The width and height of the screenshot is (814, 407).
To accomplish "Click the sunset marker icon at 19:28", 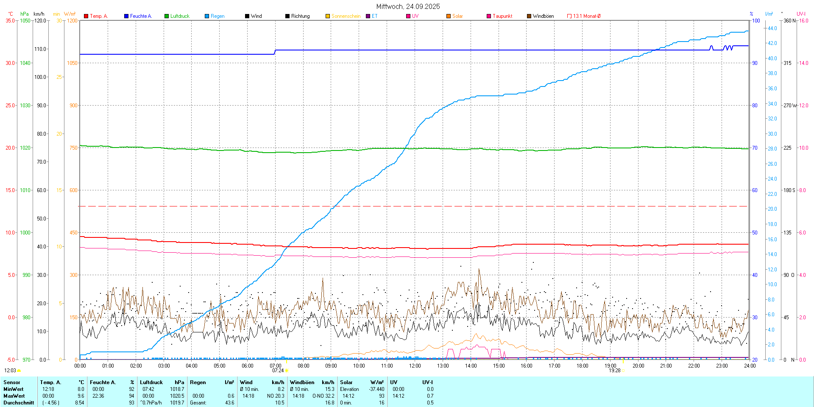I will 624,371.
